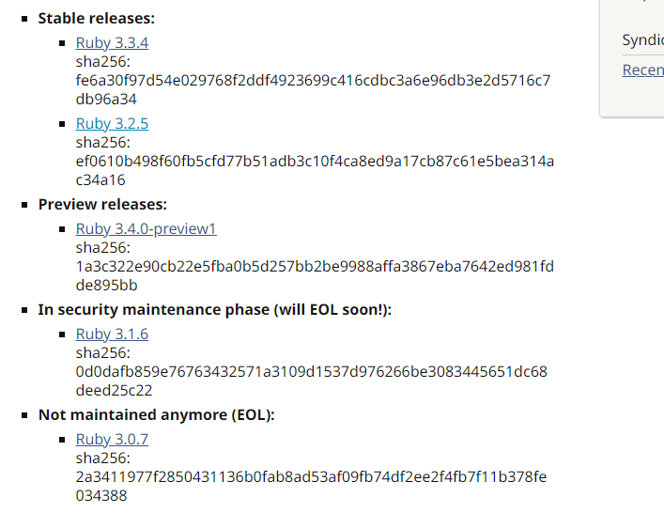Click the 'Stable releases:' heading
664x513 pixels.
click(x=97, y=19)
